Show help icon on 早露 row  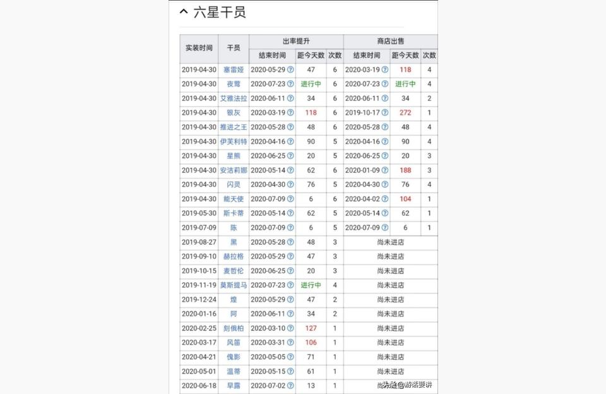[x=290, y=386]
